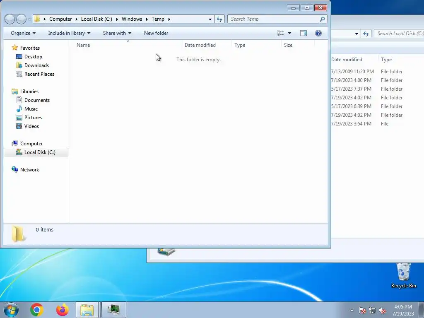Screen dimensions: 424x318
Task: Click the Documents library icon
Action: pyautogui.click(x=19, y=100)
